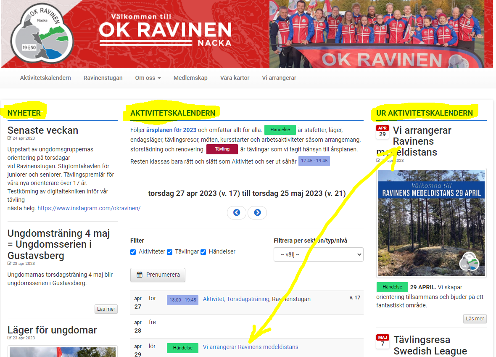The height and width of the screenshot is (357, 496).
Task: Go to next calendar period arrow
Action: [257, 212]
